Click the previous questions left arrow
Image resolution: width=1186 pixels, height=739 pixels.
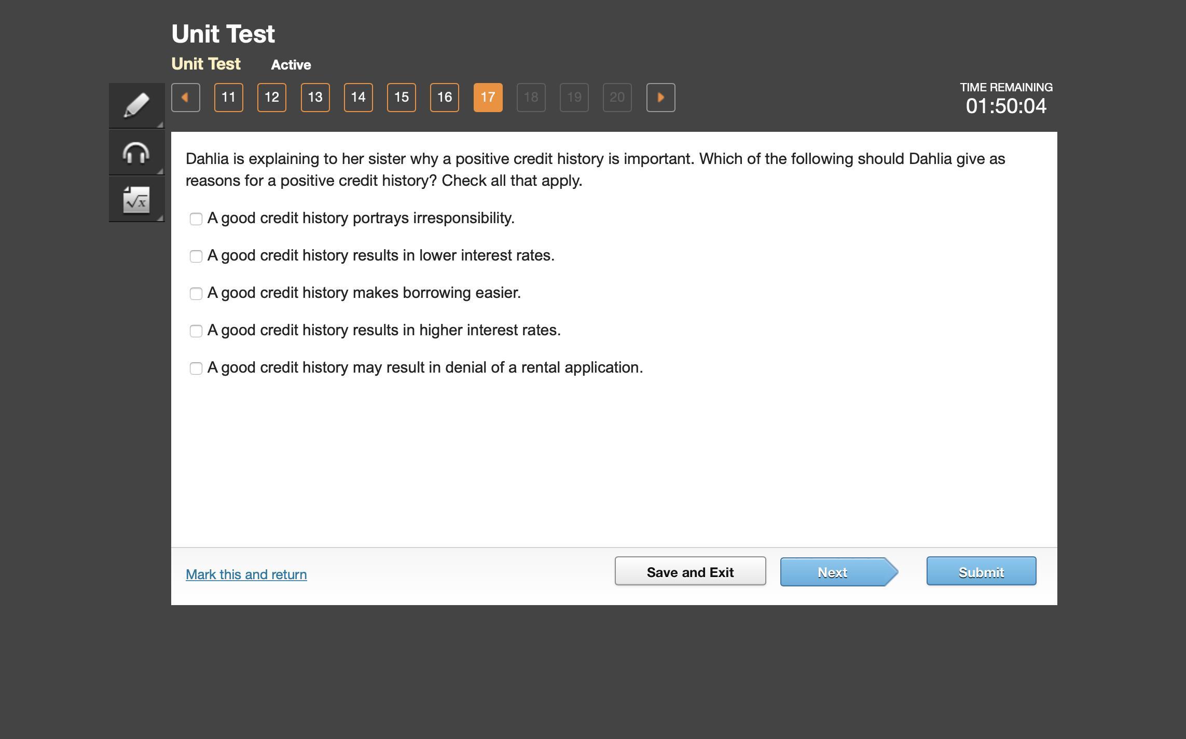tap(185, 98)
